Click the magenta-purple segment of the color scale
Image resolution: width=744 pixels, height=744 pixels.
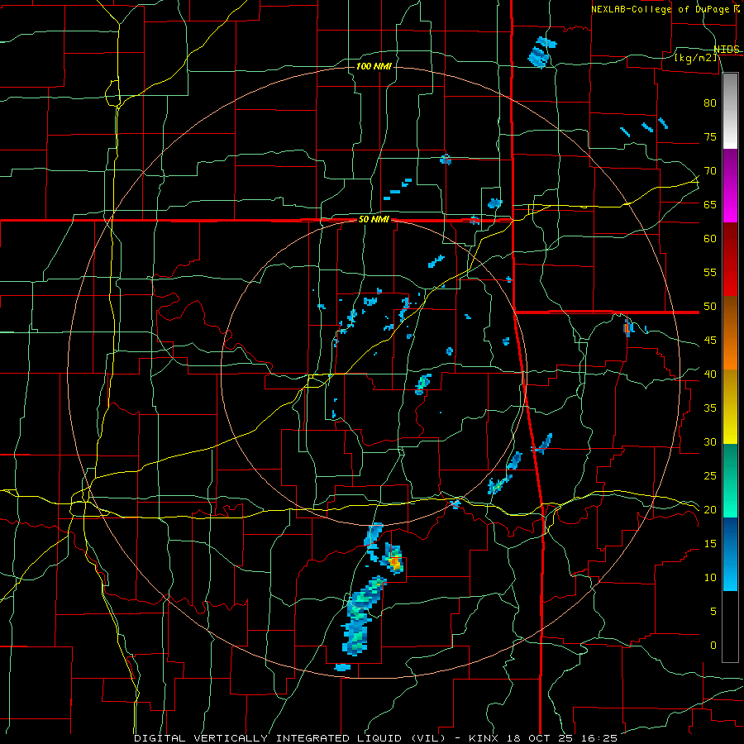coord(730,185)
